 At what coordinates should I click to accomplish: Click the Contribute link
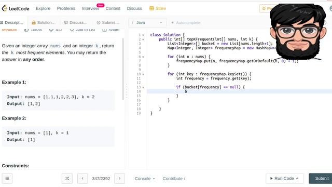pyautogui.click(x=174, y=179)
